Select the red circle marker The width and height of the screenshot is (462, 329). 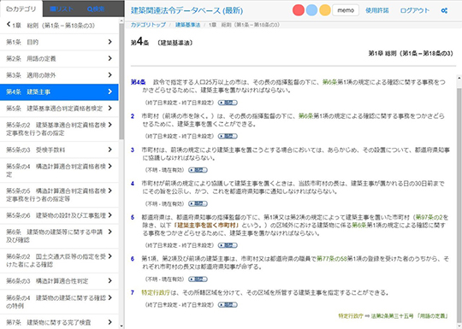(299, 10)
